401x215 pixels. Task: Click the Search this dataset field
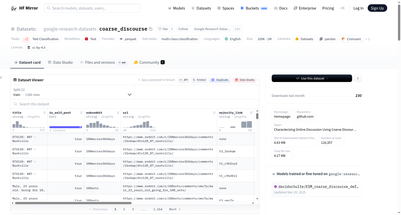135,104
